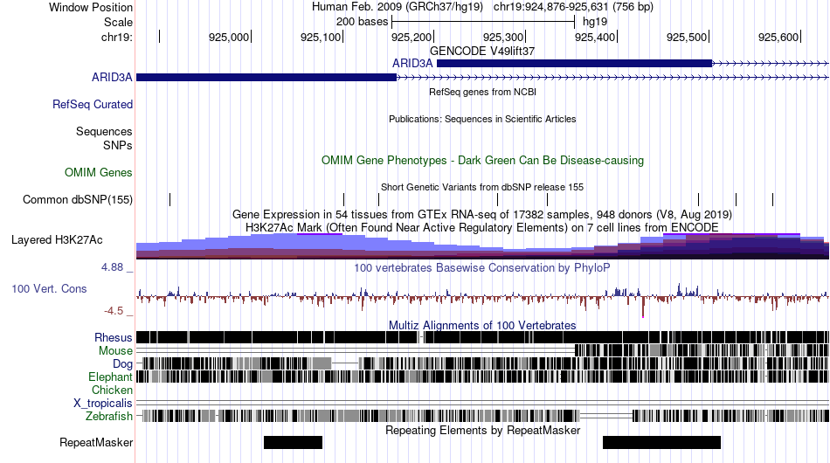Open RefSeq Curated track settings

pos(93,104)
